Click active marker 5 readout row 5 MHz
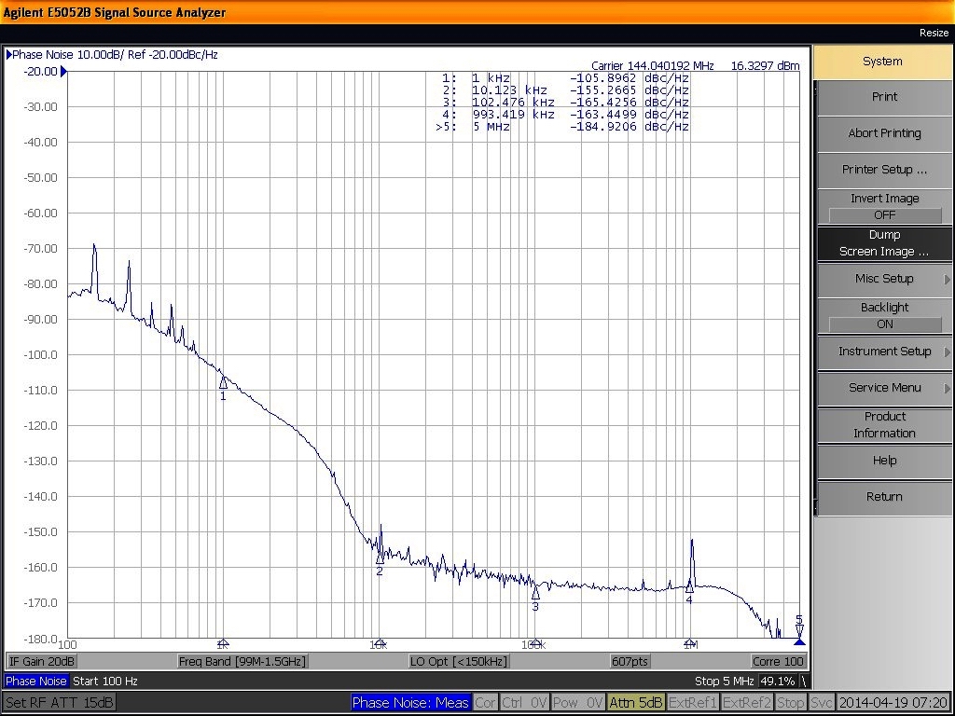 pyautogui.click(x=562, y=127)
